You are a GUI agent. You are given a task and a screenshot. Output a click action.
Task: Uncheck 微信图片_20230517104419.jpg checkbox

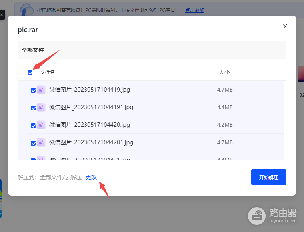click(33, 90)
